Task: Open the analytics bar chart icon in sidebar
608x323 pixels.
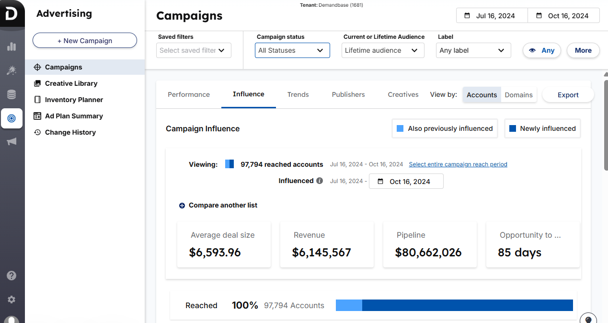Action: pyautogui.click(x=12, y=47)
